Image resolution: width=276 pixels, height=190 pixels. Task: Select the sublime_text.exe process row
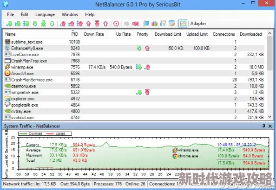(x=134, y=42)
